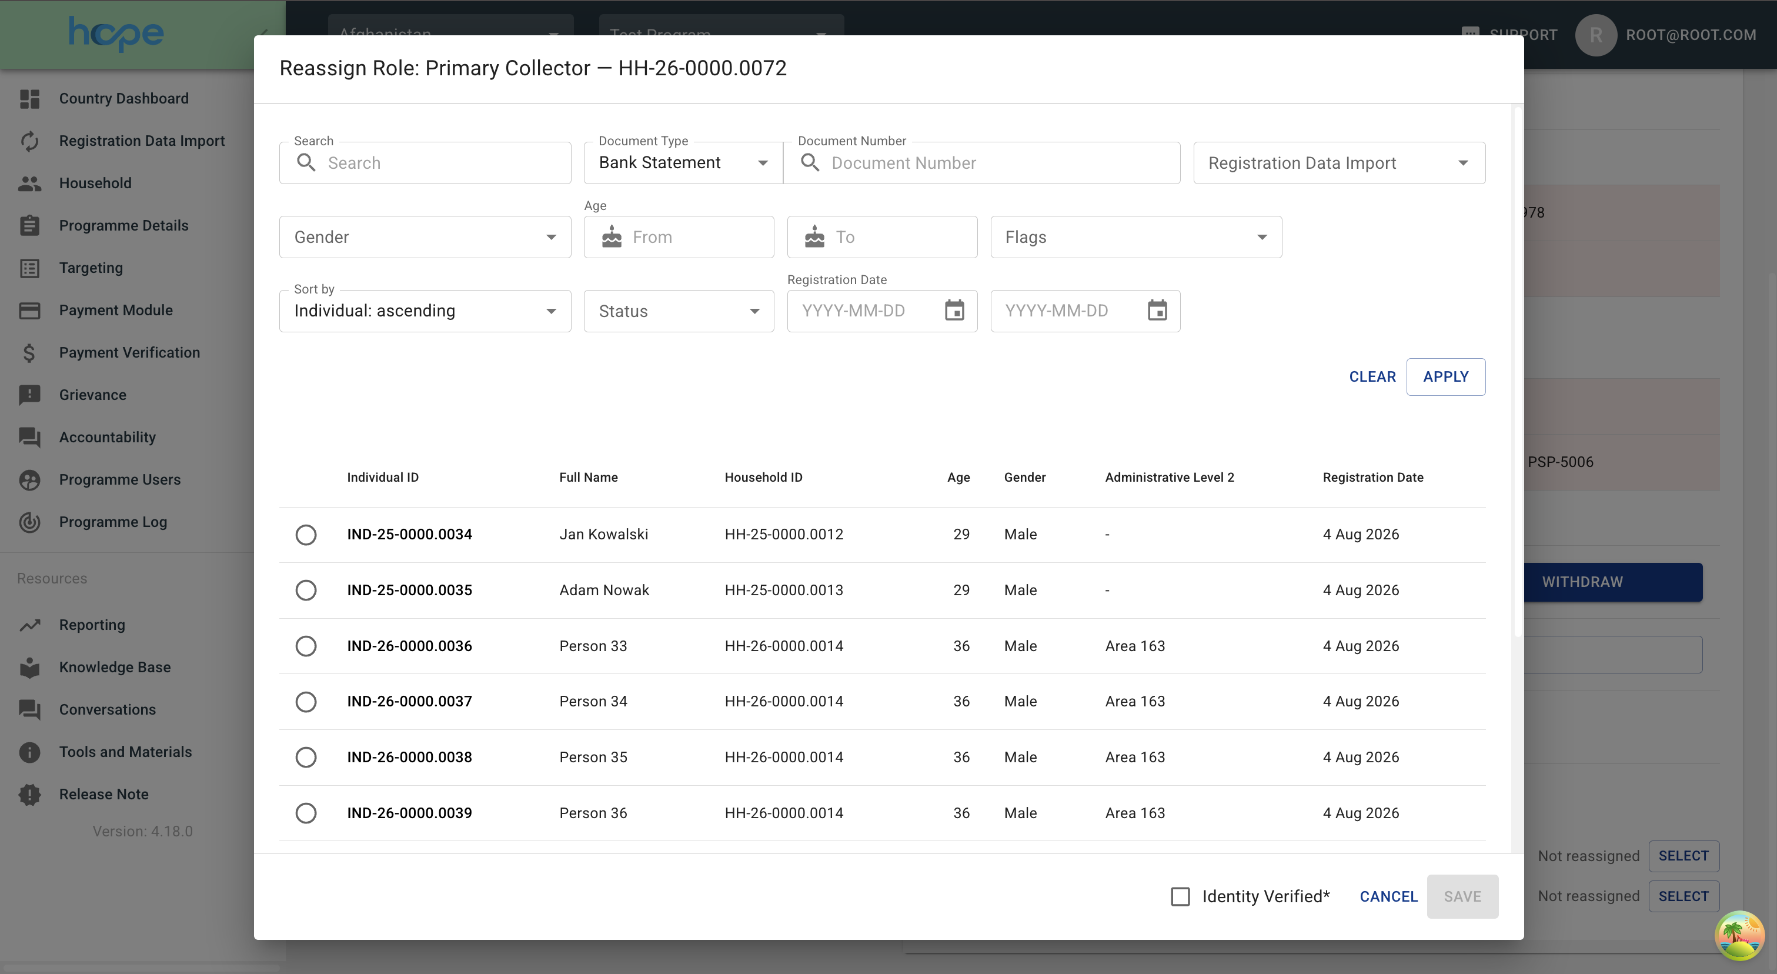This screenshot has height=974, width=1777.
Task: Open the Gender dropdown
Action: tap(425, 237)
